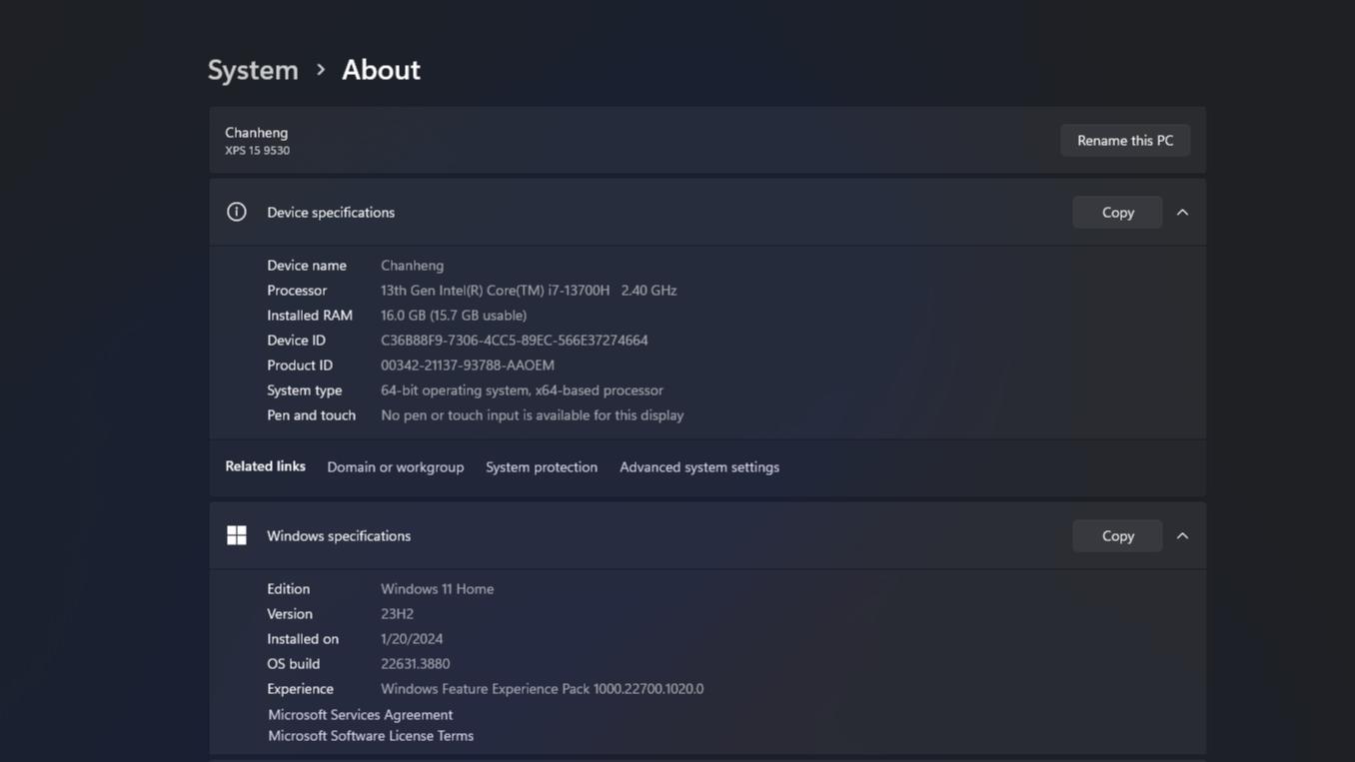
Task: Click the Installed on label
Action: point(303,638)
